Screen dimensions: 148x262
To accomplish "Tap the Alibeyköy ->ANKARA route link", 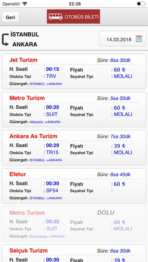I will click(x=45, y=122).
